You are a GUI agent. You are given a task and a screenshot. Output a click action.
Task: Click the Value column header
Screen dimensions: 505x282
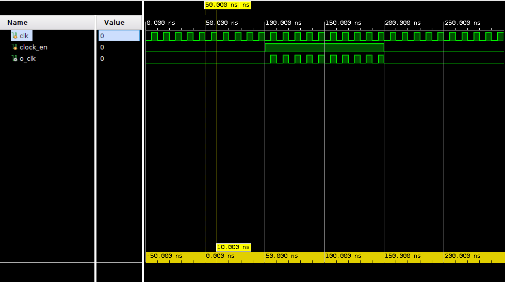click(119, 23)
